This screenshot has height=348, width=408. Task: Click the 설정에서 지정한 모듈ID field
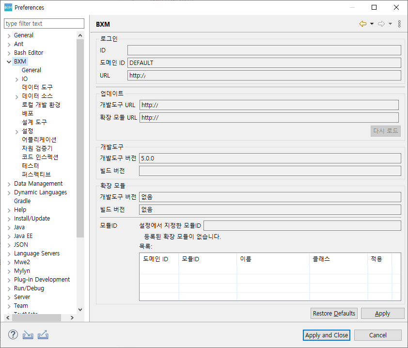point(302,225)
